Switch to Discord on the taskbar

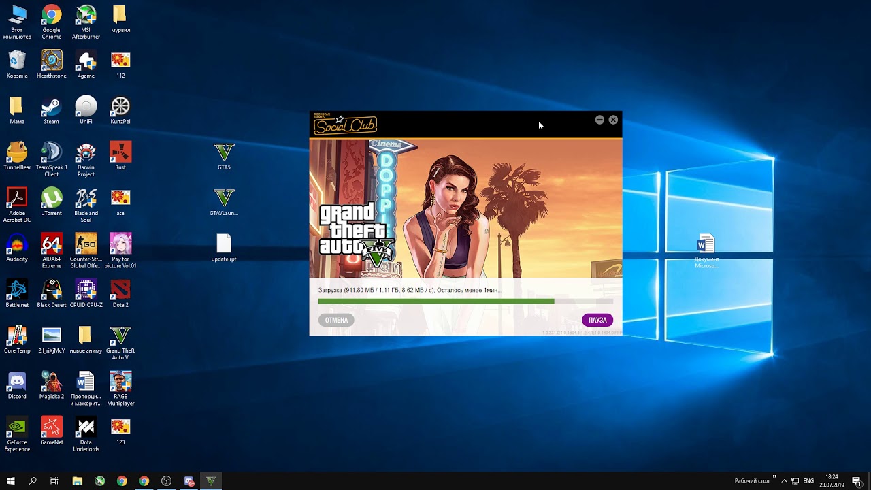(189, 481)
